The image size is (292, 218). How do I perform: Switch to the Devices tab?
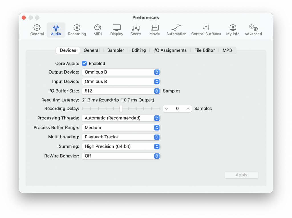click(x=68, y=50)
